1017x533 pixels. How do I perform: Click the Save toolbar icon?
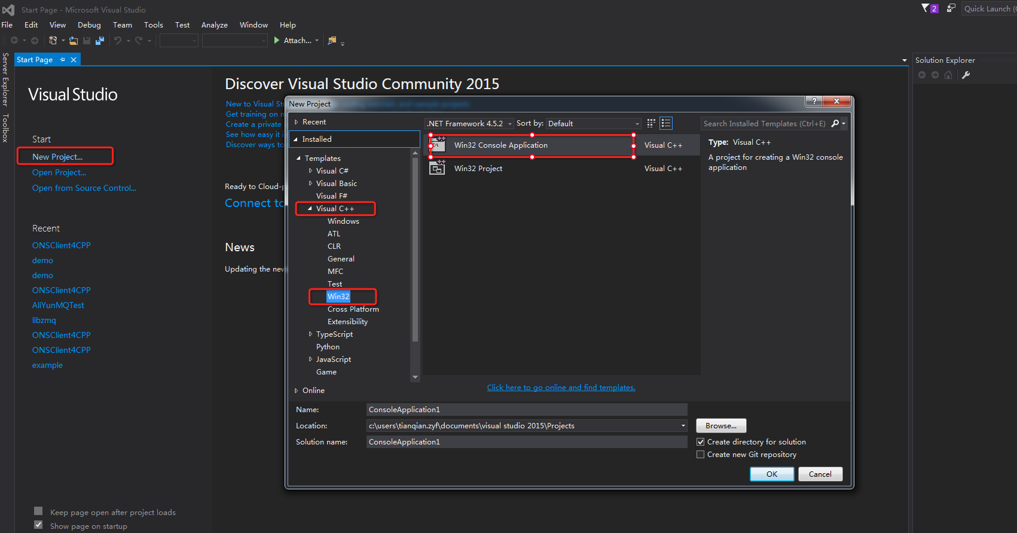click(87, 41)
